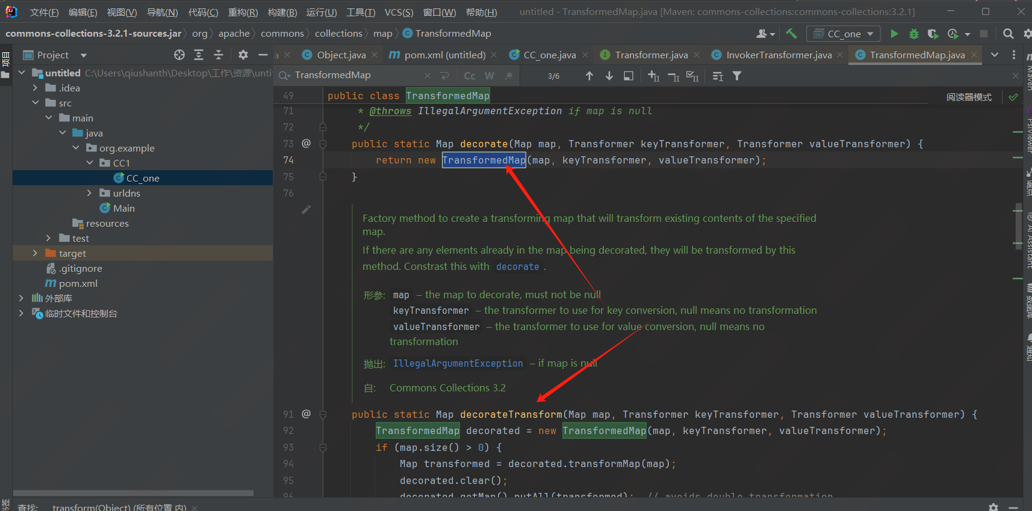This screenshot has width=1032, height=511.
Task: Start debugging with the bug icon
Action: pos(913,34)
